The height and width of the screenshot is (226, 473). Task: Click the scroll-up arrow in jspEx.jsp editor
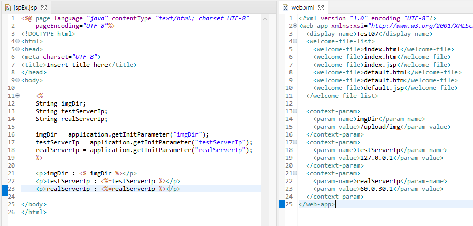(x=265, y=19)
